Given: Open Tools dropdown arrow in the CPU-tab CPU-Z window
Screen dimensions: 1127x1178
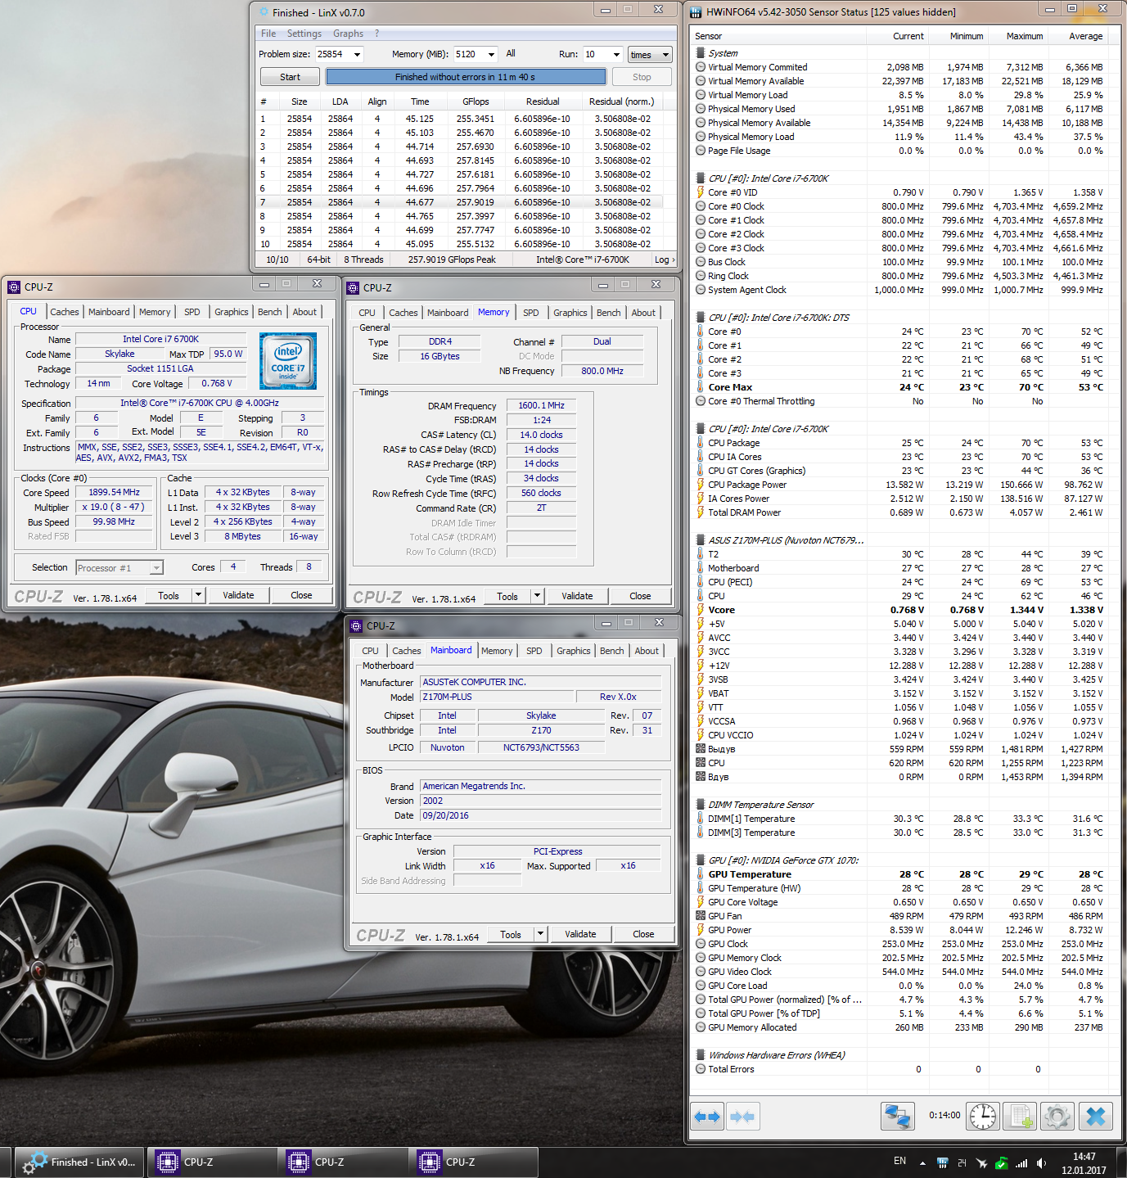Looking at the screenshot, I should tap(198, 595).
